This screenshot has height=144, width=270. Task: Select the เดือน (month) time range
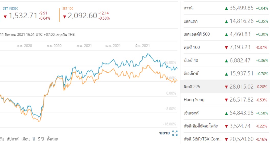click(25, 139)
